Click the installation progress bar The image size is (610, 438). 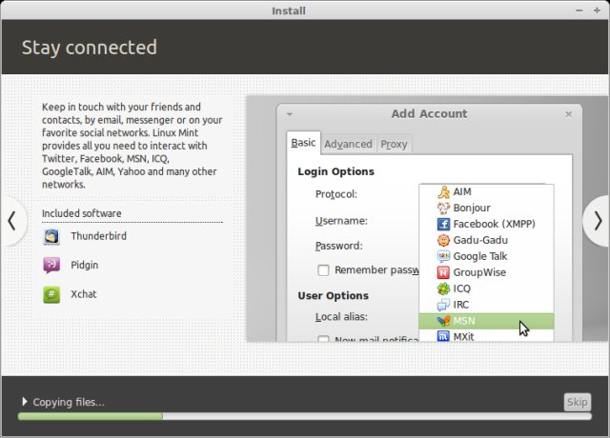pos(305,417)
